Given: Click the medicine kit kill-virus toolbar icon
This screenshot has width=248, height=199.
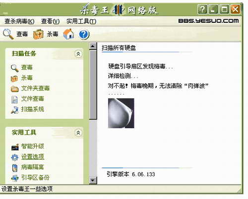Looking at the screenshot, I should click(38, 34).
